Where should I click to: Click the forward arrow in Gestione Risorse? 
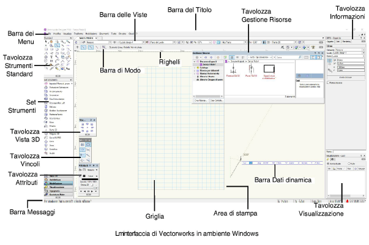211,57
